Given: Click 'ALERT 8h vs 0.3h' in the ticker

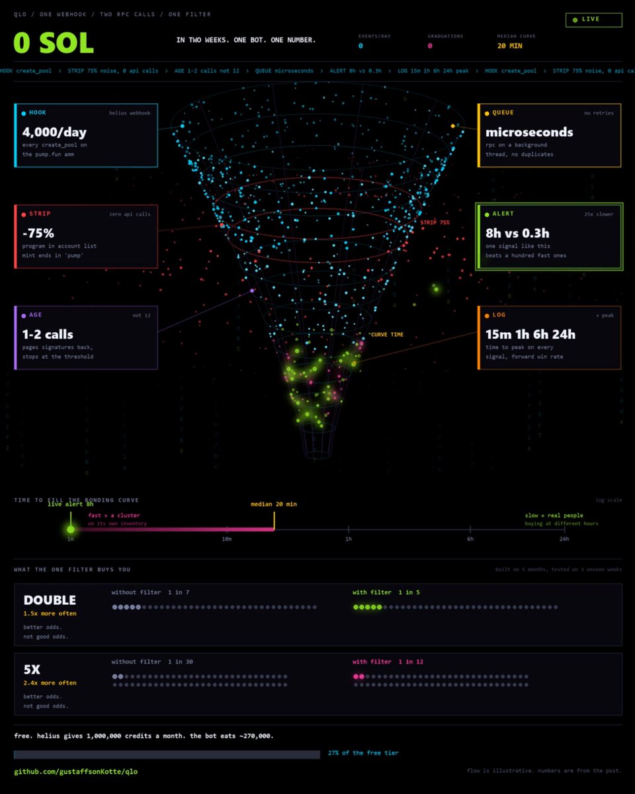Looking at the screenshot, I should pos(355,71).
